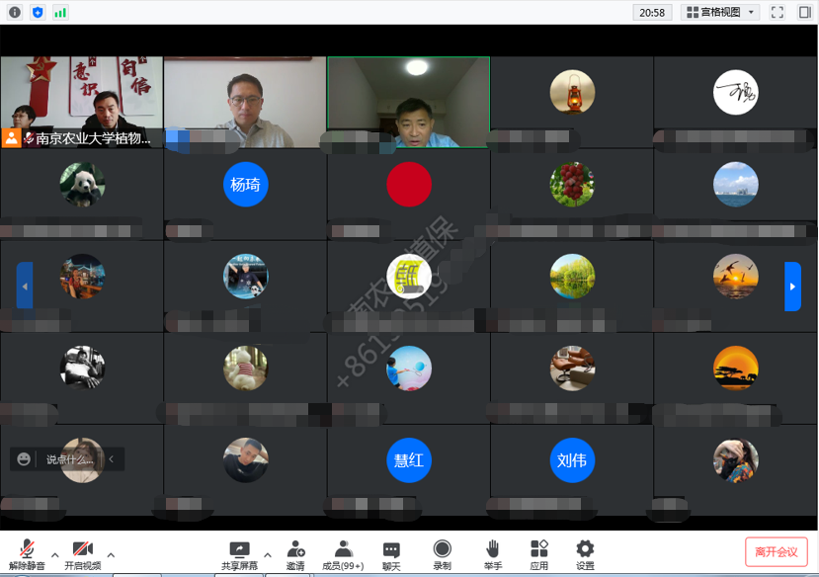Toggle the side panel icon at top right

[x=805, y=12]
